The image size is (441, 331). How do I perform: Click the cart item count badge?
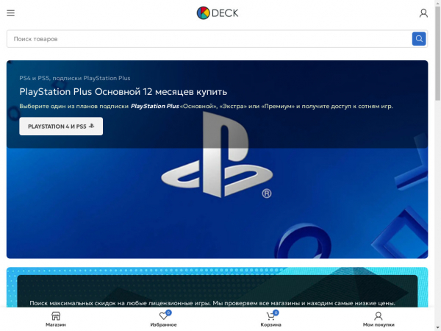click(276, 313)
